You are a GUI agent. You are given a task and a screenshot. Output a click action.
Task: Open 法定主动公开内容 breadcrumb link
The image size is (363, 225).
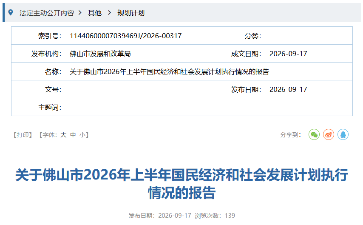[x=47, y=13]
